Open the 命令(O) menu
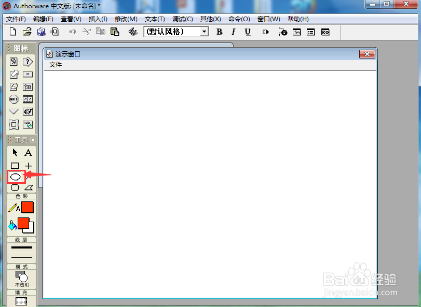421x307 pixels. (239, 19)
